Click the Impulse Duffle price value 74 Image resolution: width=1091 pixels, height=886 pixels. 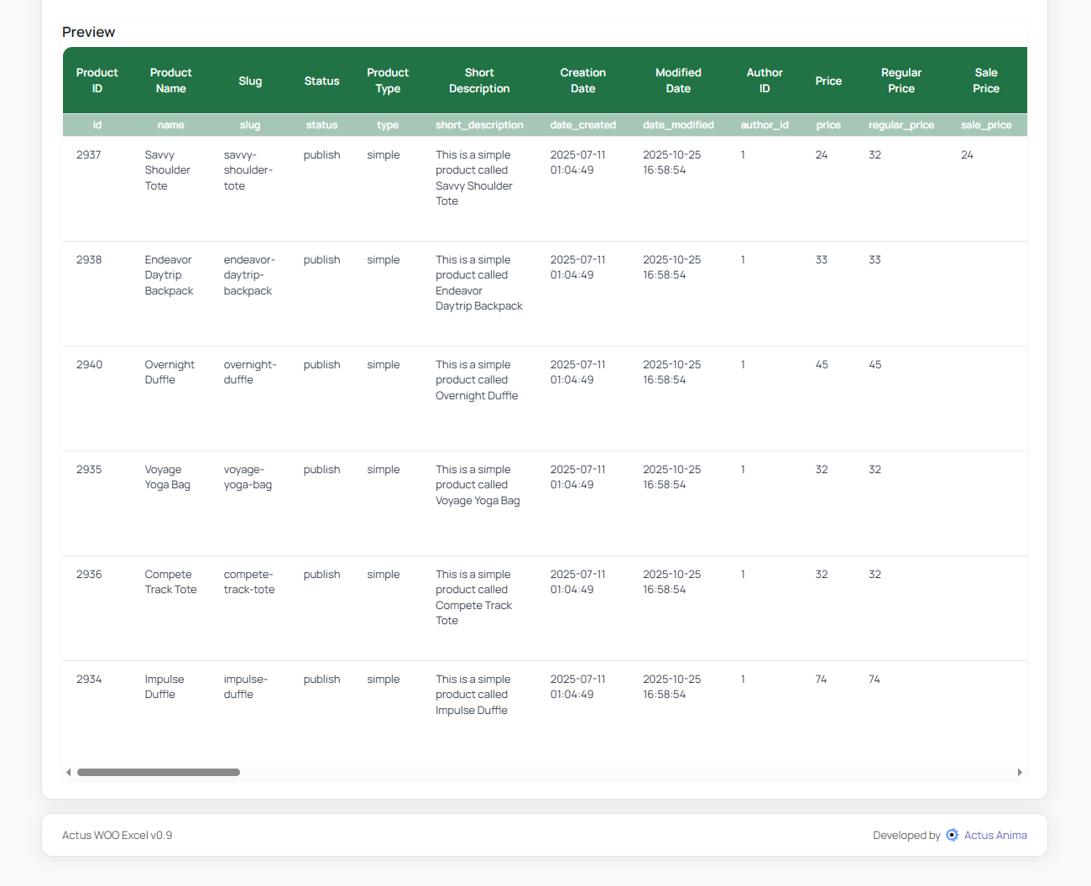tap(821, 680)
